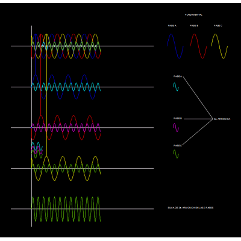241x241 pixels.
Task: Click the red FASE B fundamental sine wave
Action: 199,46
